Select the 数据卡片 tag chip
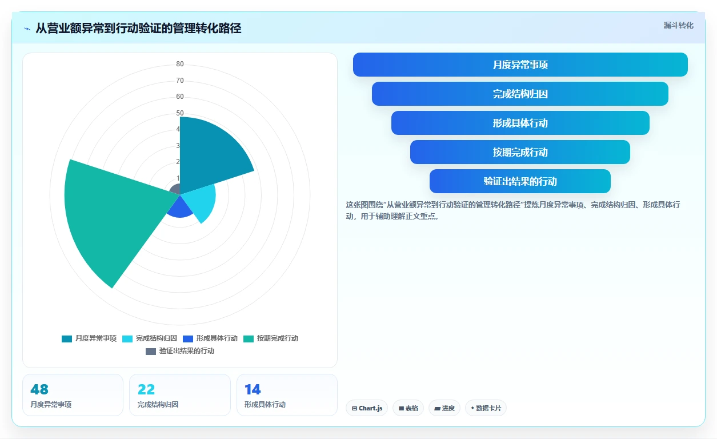Image resolution: width=717 pixels, height=439 pixels. pos(486,408)
